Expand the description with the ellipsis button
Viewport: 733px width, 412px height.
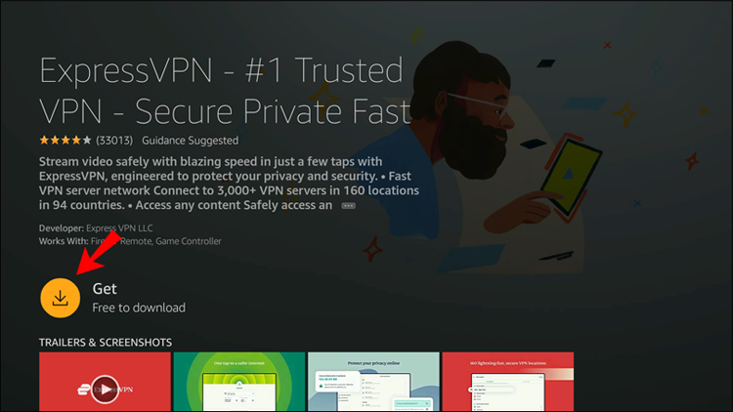coord(348,206)
